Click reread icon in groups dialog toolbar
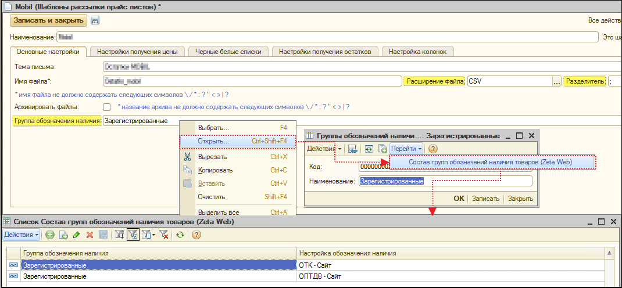 pyautogui.click(x=369, y=149)
